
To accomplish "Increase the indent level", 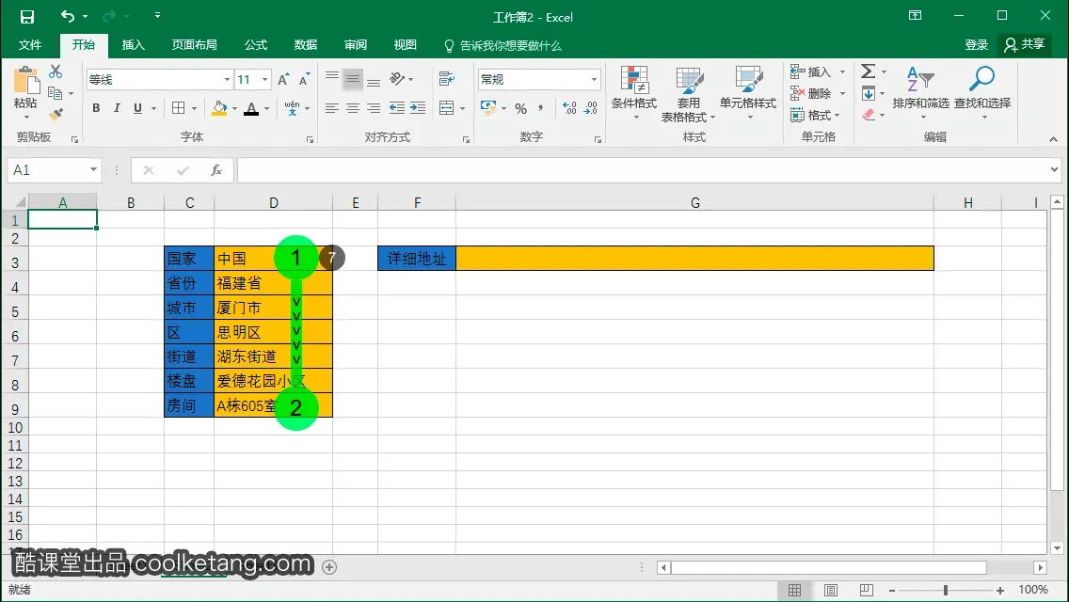I will [x=418, y=108].
